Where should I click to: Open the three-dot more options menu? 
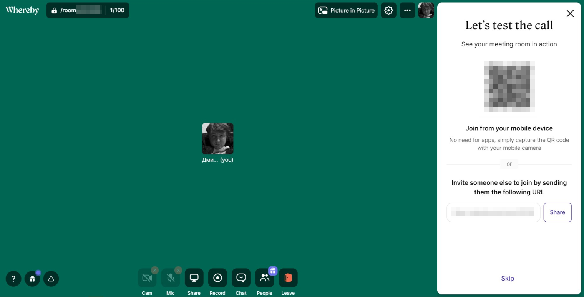click(x=407, y=10)
